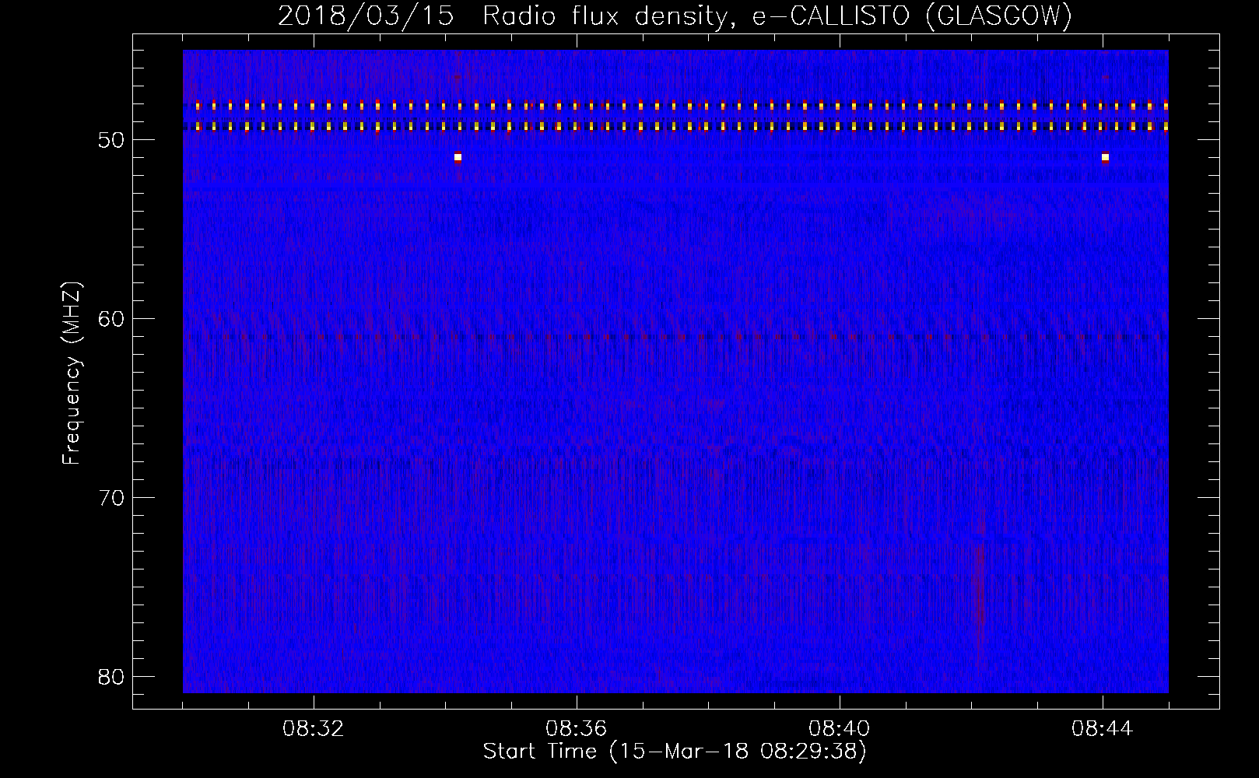Click the 08:40 time tick label
The height and width of the screenshot is (778, 1259).
click(x=840, y=729)
